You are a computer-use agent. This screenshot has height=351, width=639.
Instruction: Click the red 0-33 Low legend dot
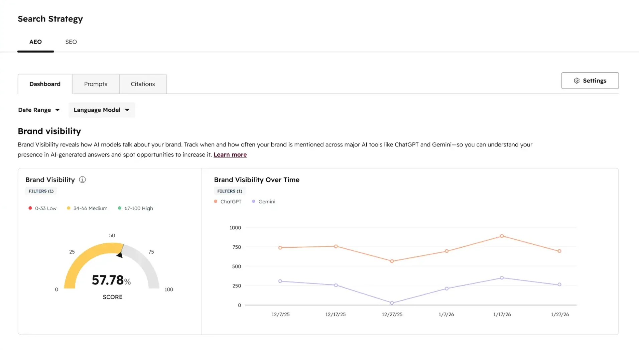[30, 208]
